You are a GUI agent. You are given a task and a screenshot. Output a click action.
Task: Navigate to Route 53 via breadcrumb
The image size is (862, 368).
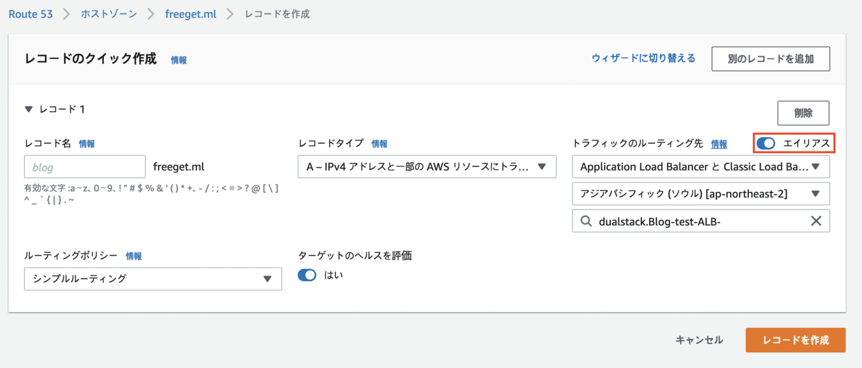click(30, 14)
